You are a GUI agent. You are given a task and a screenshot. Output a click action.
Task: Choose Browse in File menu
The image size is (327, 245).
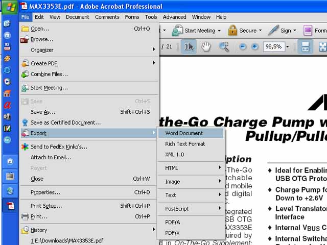(89, 39)
